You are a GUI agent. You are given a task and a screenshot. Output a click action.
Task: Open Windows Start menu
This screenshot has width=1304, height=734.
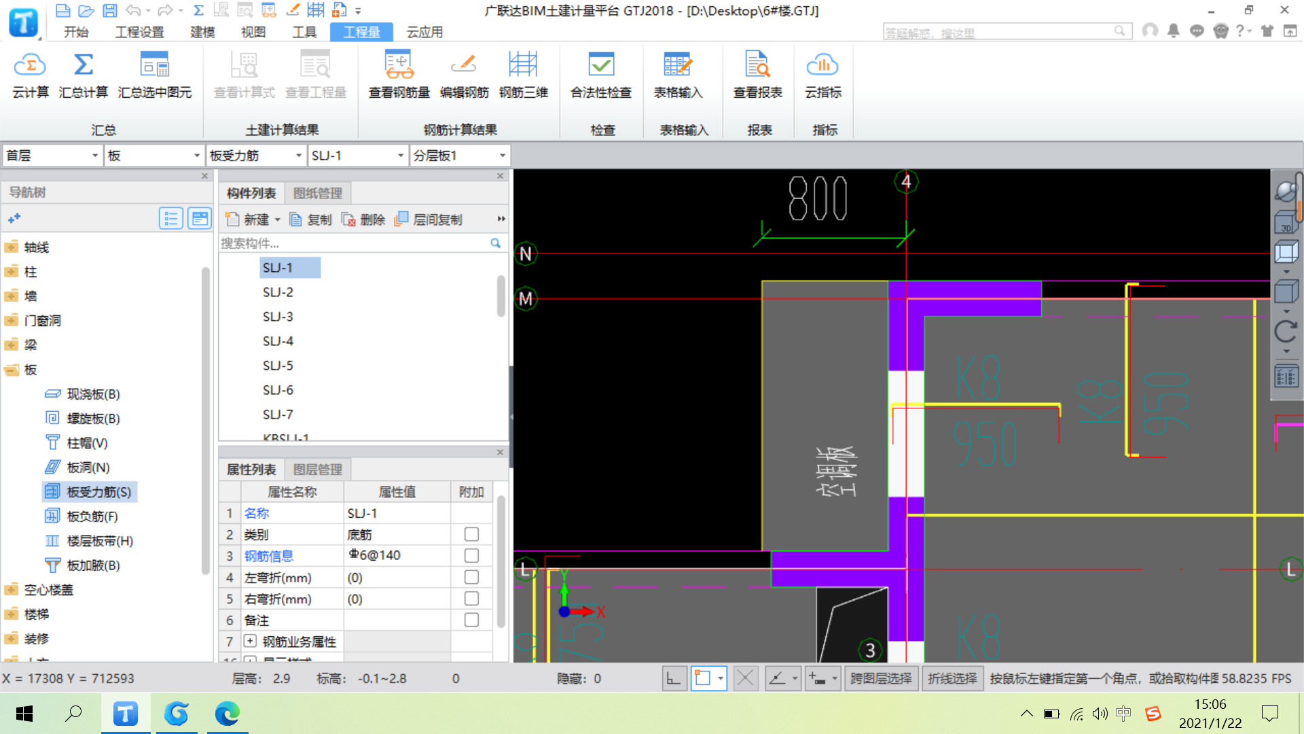click(x=24, y=714)
